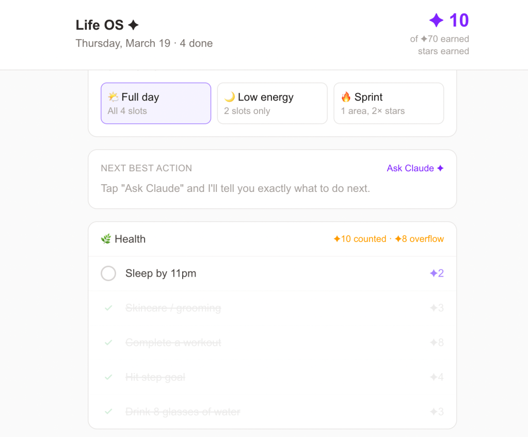Click the sparkle icon after Ask Claude
Screen dimensions: 528x437
440,168
